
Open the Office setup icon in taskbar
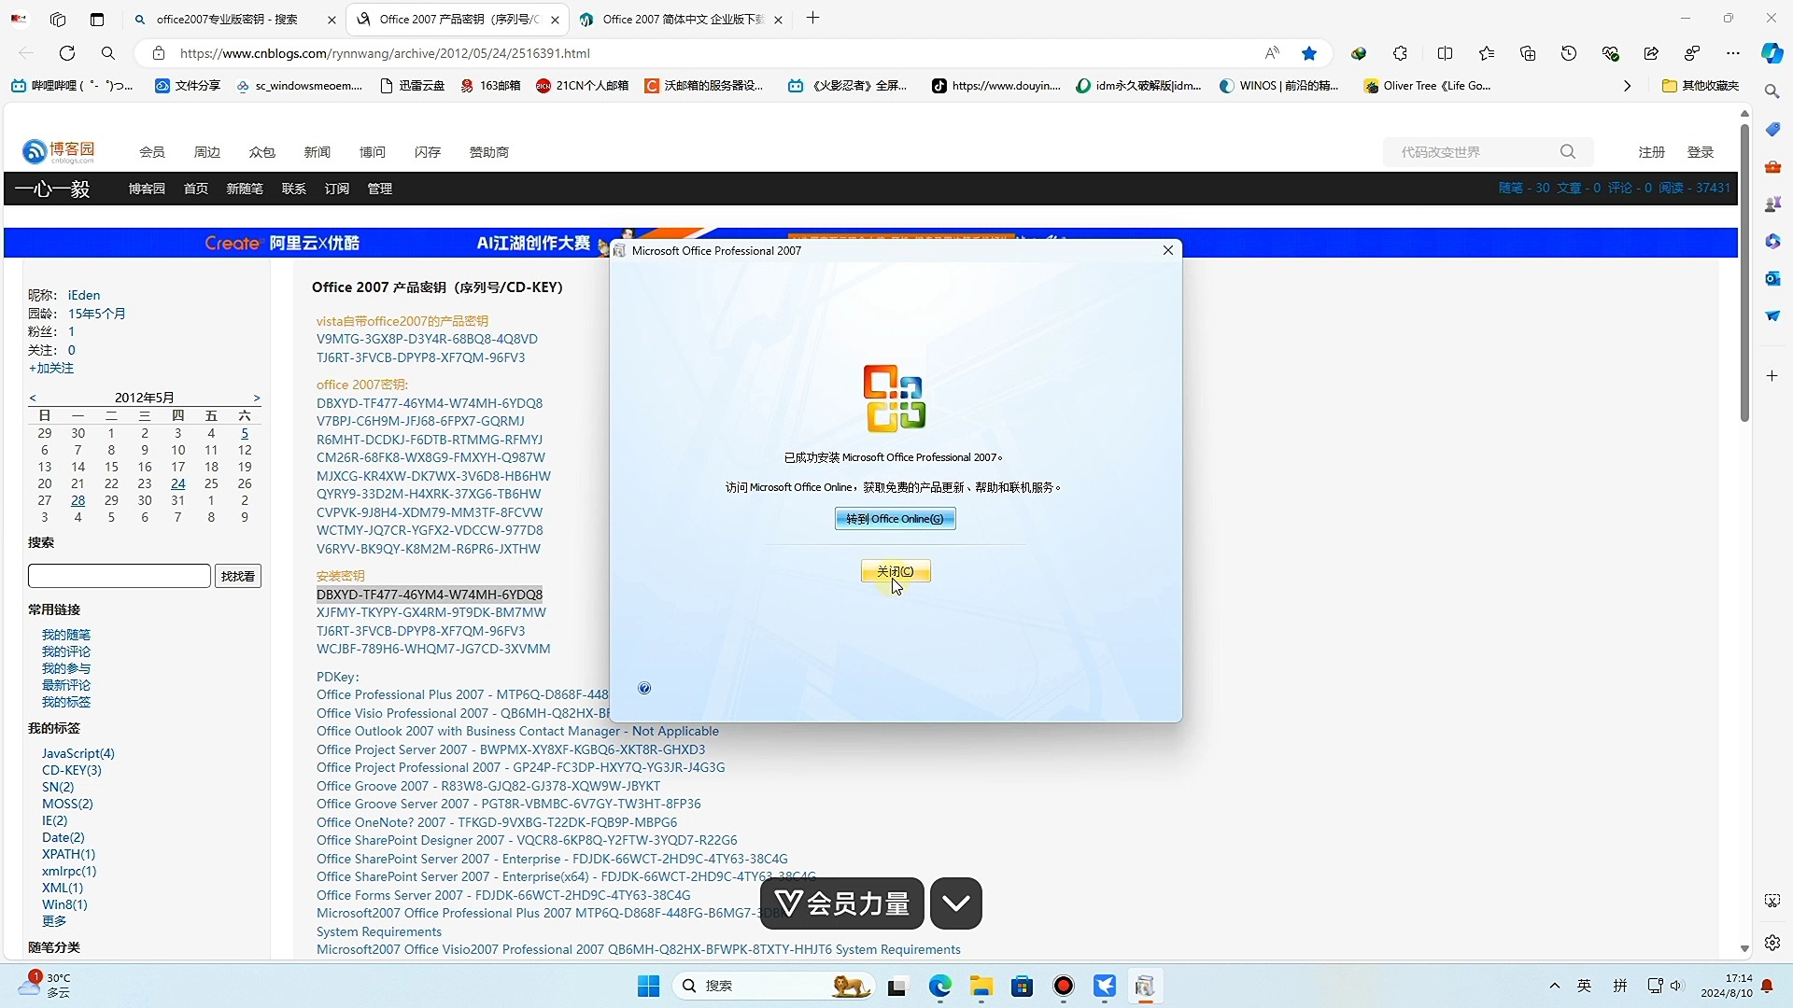[1145, 986]
